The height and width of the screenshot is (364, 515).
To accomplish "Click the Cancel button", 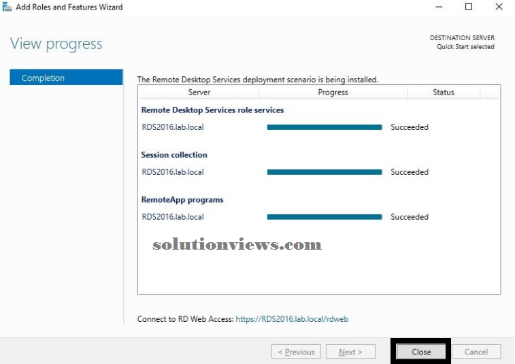I will pos(476,352).
